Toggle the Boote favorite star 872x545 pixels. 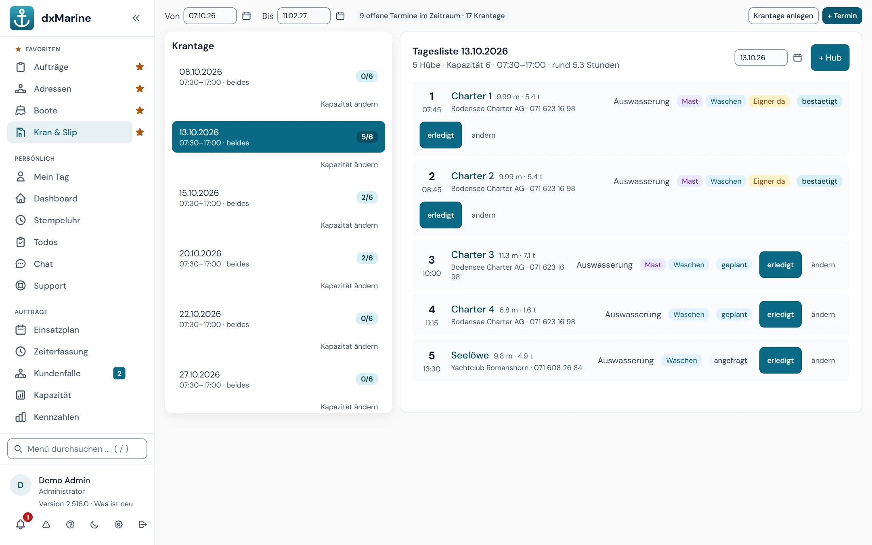tap(140, 111)
